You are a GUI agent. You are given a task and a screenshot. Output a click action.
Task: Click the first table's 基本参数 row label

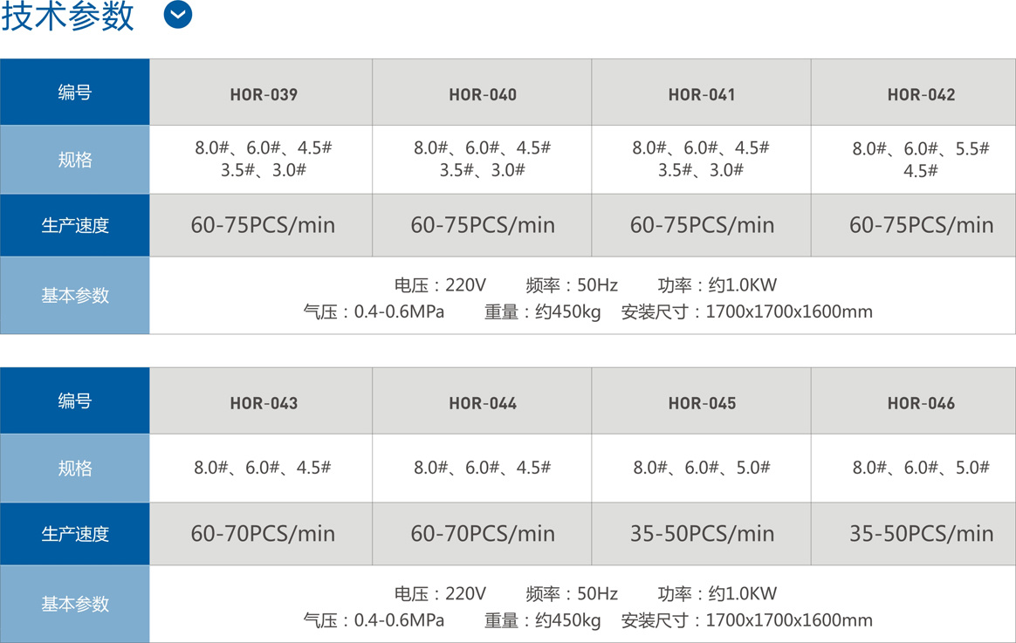pos(75,295)
